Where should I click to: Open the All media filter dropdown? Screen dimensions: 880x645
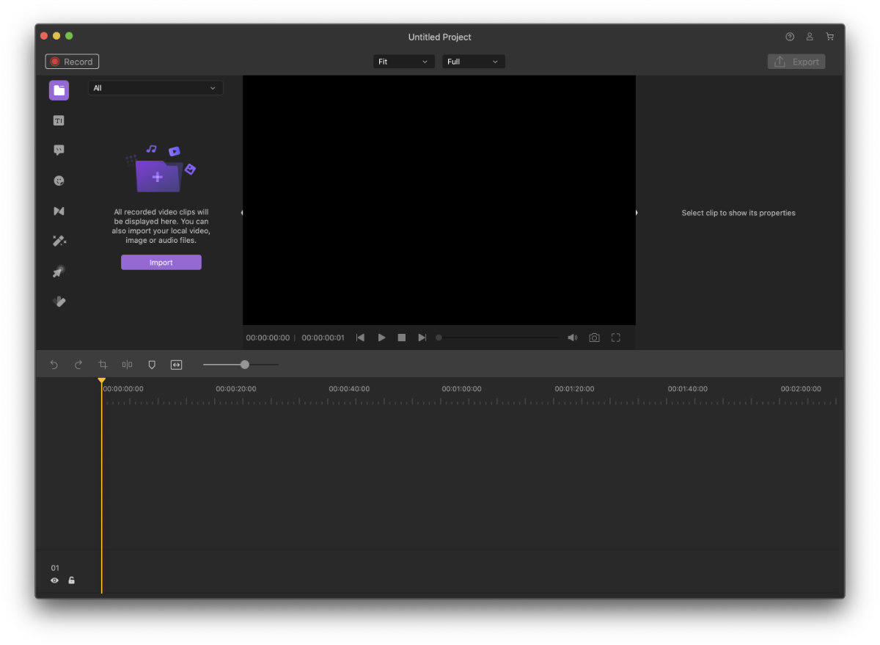tap(155, 88)
